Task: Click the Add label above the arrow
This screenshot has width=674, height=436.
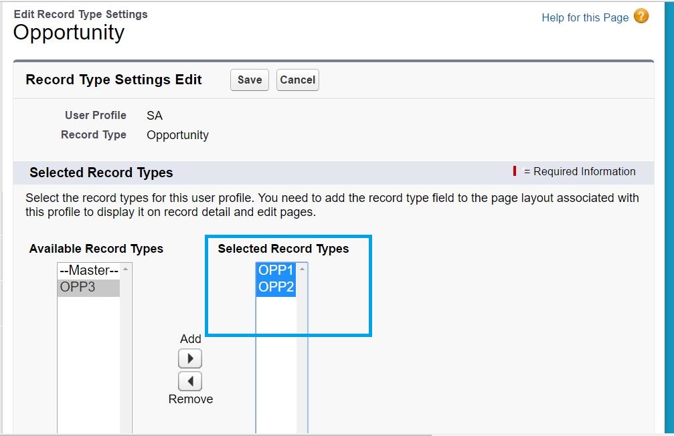Action: (190, 339)
